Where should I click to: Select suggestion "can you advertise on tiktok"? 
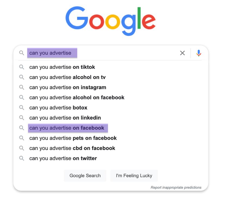click(62, 67)
